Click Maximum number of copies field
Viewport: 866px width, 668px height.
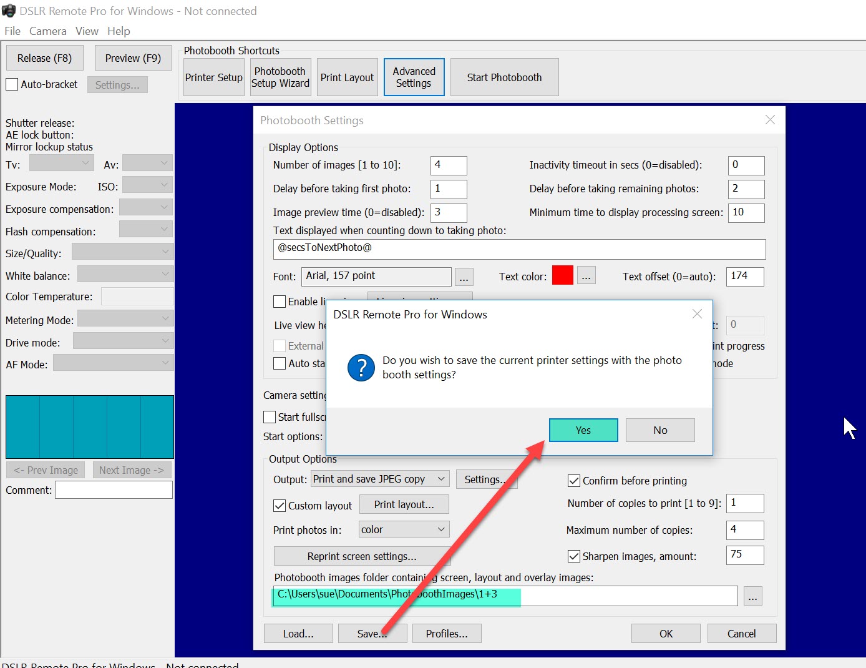pos(745,530)
